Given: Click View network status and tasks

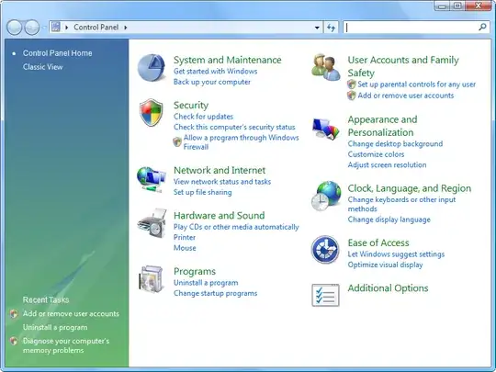Looking at the screenshot, I should tap(222, 182).
